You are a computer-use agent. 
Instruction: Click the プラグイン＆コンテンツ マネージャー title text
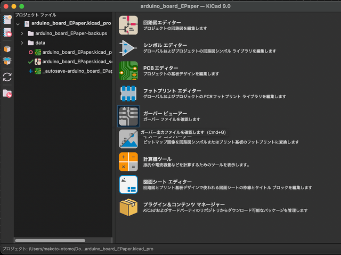[x=184, y=205]
